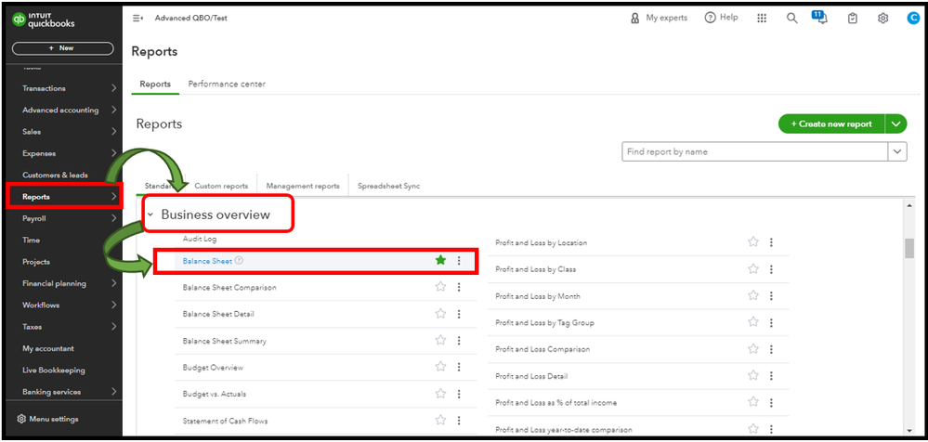Open the Create new report dropdown arrow
This screenshot has height=442, width=928.
(896, 123)
